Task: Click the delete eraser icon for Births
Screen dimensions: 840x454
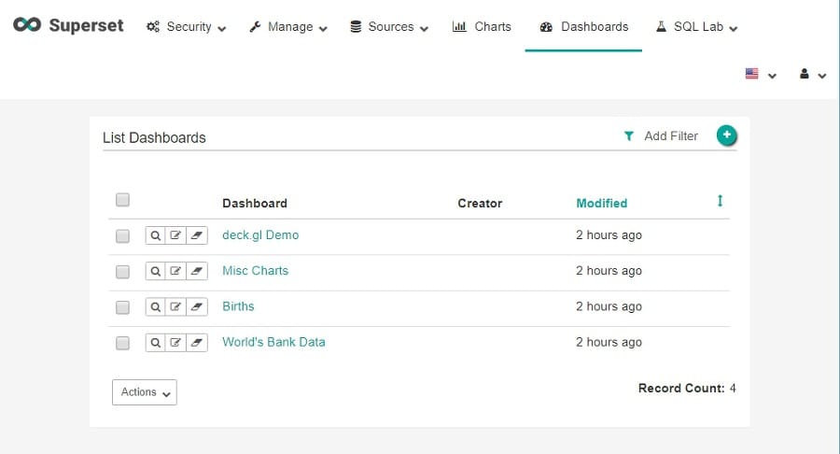Action: [x=197, y=307]
